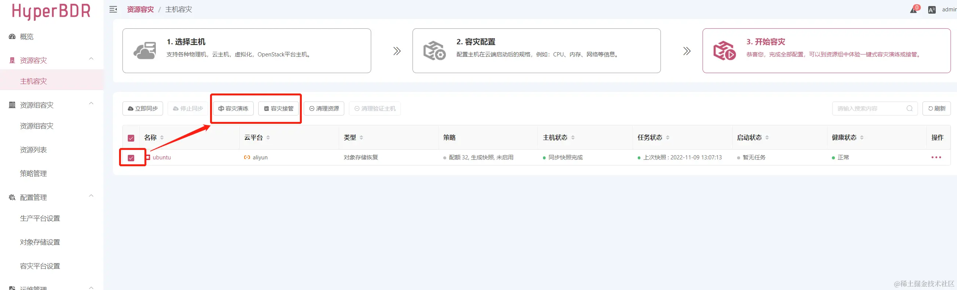Click 资源容灾 in the breadcrumb

(x=140, y=9)
